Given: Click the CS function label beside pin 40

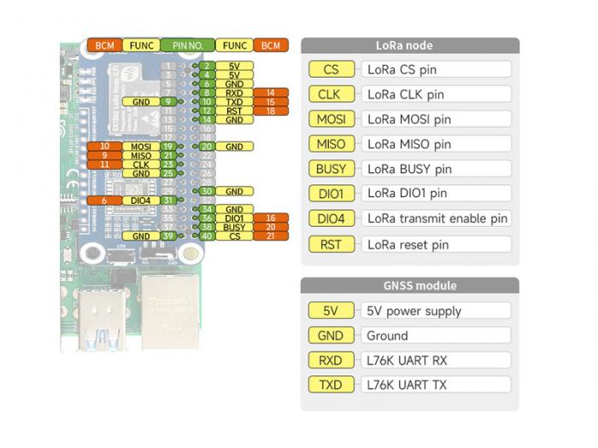Looking at the screenshot, I should click(234, 236).
